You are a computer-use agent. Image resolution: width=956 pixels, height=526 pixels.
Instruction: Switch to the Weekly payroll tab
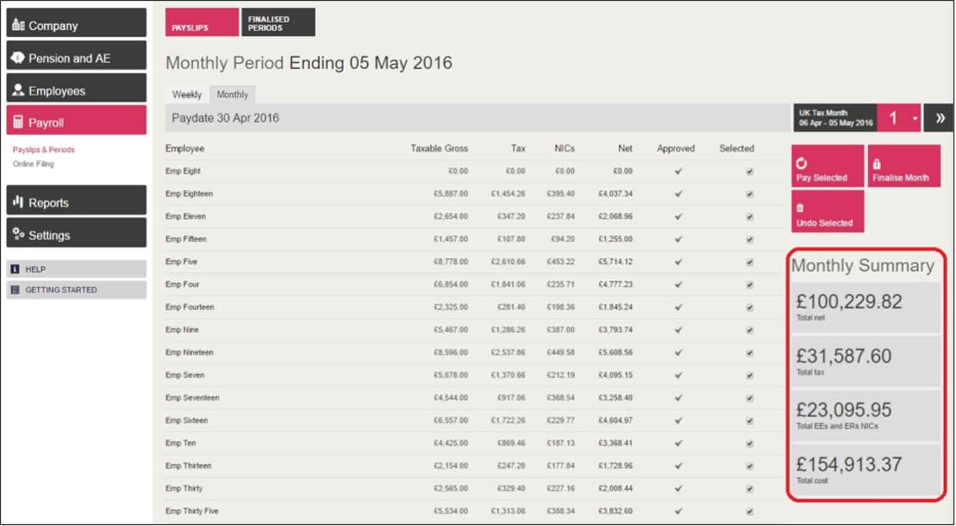[x=185, y=95]
